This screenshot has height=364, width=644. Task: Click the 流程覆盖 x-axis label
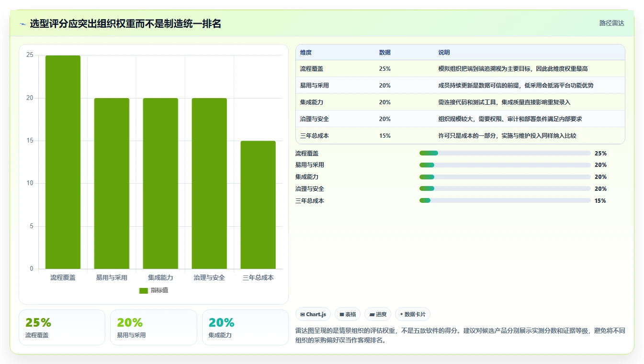click(63, 277)
